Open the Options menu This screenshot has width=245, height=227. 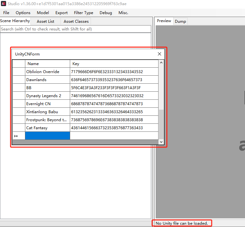(x=23, y=13)
